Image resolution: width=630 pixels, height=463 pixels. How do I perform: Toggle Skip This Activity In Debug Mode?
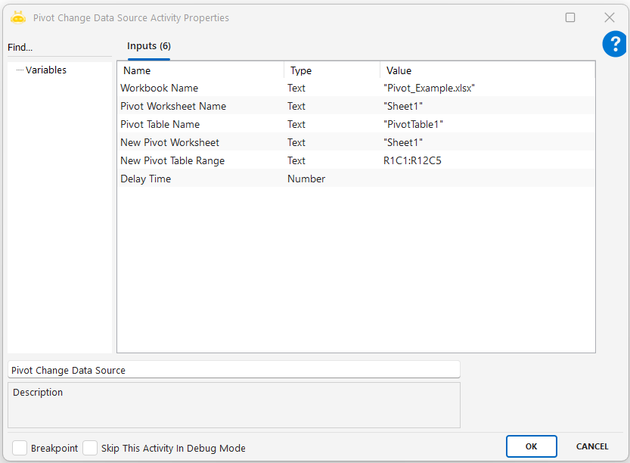coord(90,448)
